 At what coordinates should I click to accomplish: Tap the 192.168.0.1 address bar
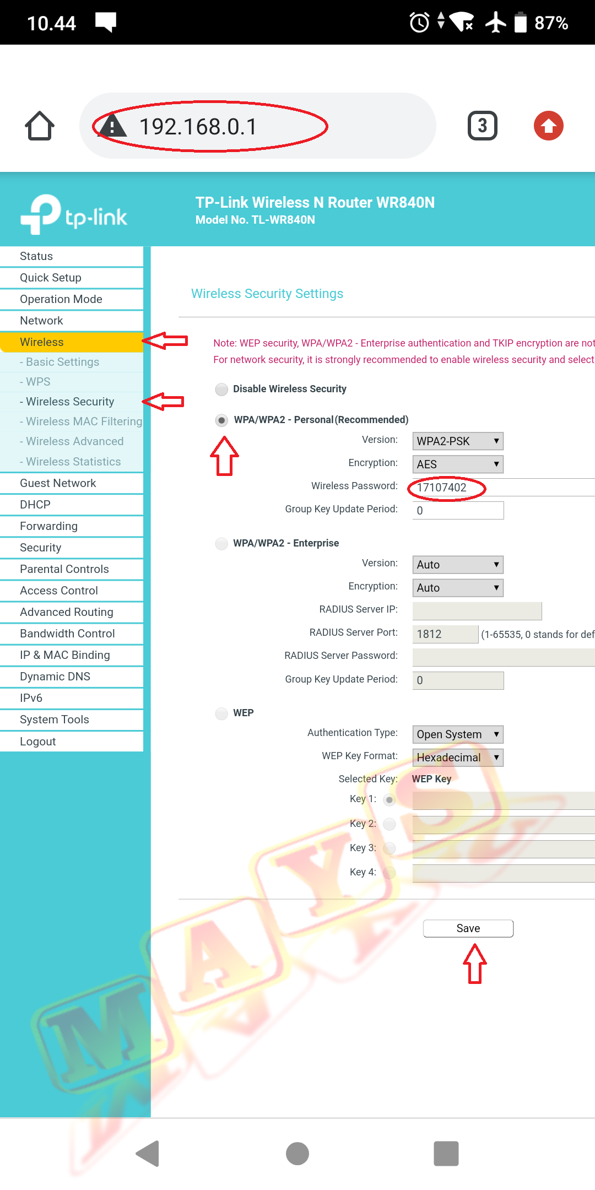[x=258, y=126]
